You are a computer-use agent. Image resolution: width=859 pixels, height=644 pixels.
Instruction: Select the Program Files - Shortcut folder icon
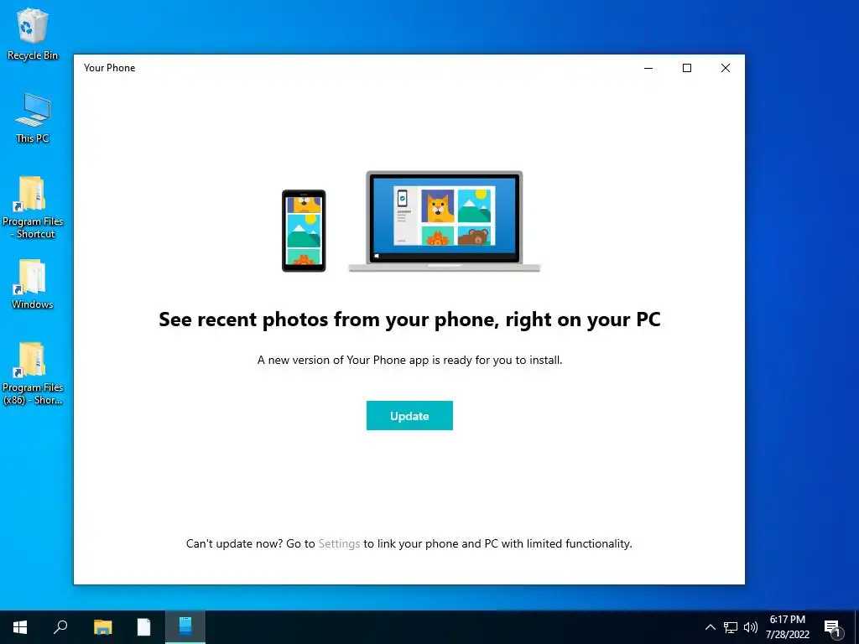point(33,208)
